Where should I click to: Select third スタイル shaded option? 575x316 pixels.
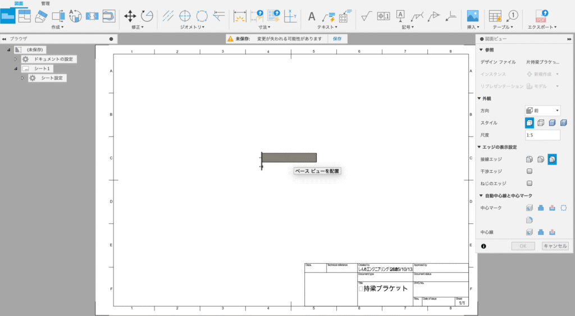(553, 123)
